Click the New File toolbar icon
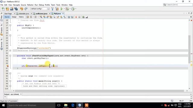The image size is (193, 108). pyautogui.click(x=3, y=9)
